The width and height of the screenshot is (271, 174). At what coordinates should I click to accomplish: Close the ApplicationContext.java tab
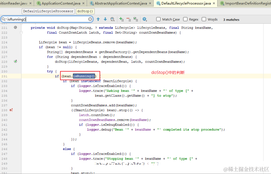pos(83,3)
